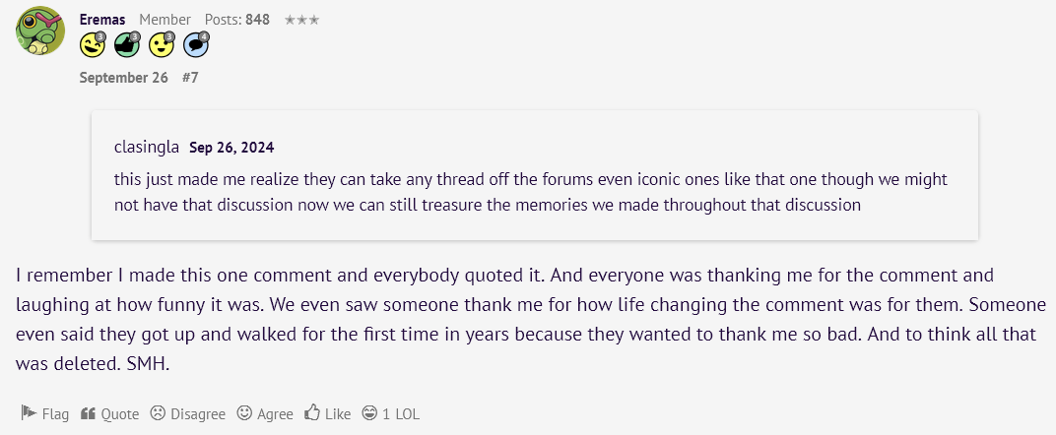Viewport: 1056px width, 435px height.
Task: Click the Posts: 848 count
Action: click(237, 20)
